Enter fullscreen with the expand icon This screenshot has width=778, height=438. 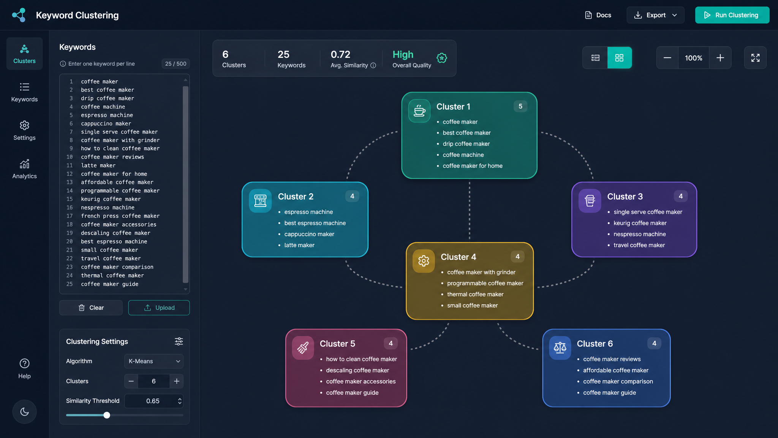755,58
